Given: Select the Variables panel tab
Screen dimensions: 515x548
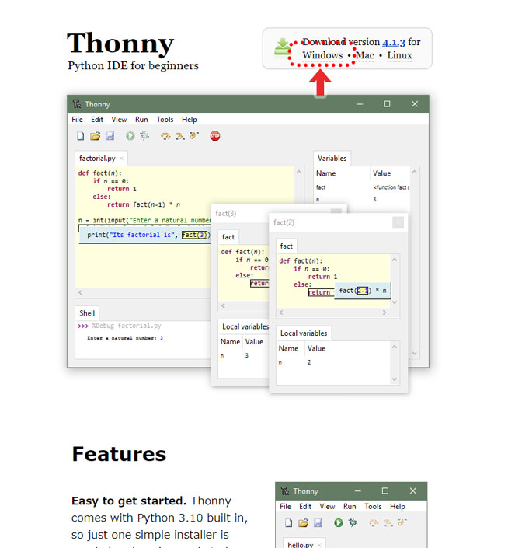Looking at the screenshot, I should pos(332,159).
